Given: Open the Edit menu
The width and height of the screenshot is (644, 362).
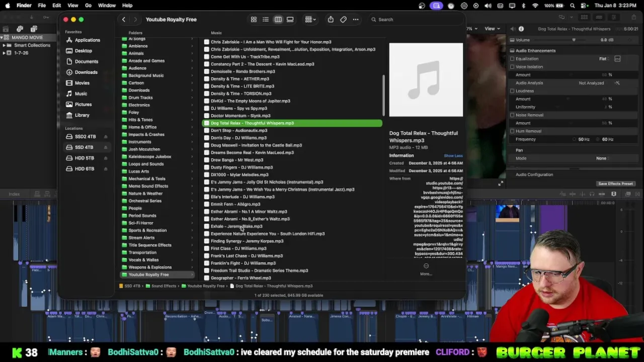Looking at the screenshot, I should point(56,6).
